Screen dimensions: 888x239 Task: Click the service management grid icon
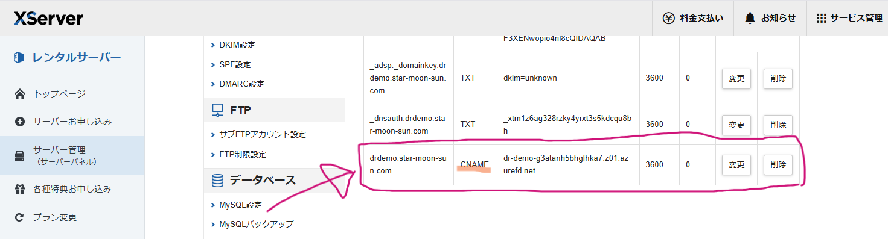[x=821, y=18]
